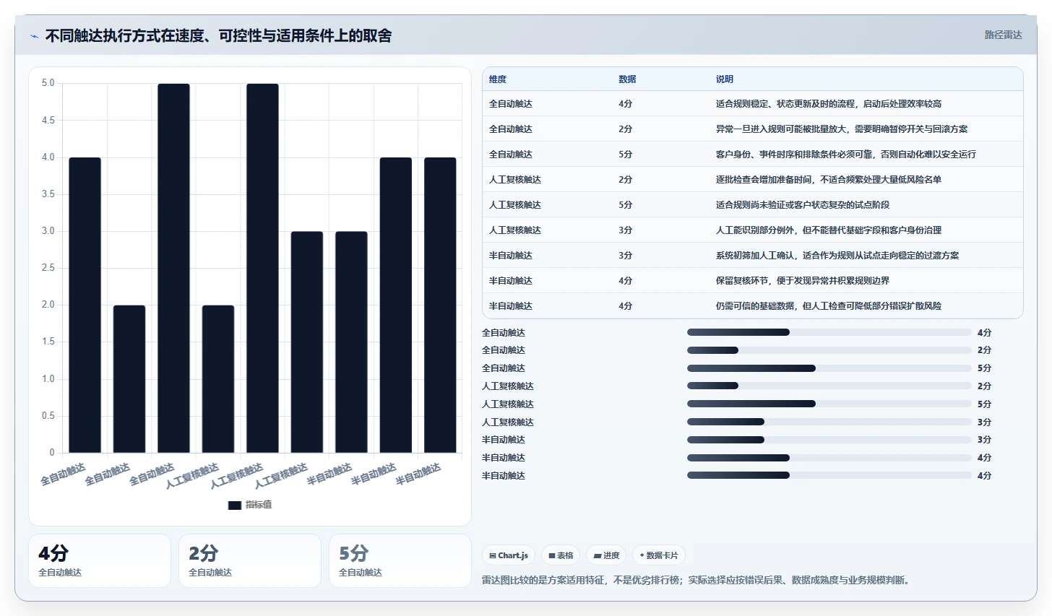The height and width of the screenshot is (616, 1052).
Task: Click the 说明 column header in the table
Action: pyautogui.click(x=725, y=79)
